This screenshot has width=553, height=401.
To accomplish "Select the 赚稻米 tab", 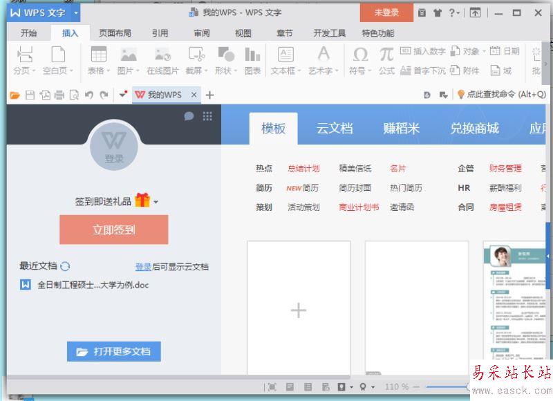I will (x=402, y=129).
